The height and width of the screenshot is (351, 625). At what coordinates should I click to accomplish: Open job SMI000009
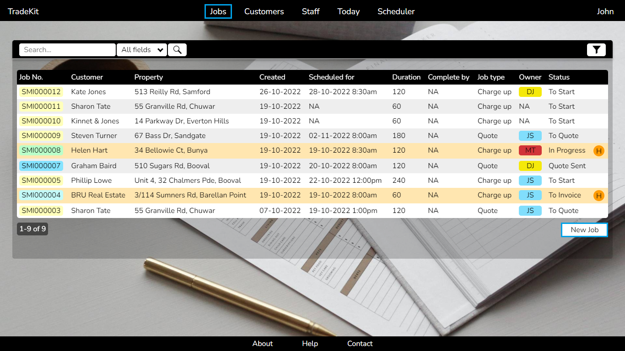click(x=41, y=136)
